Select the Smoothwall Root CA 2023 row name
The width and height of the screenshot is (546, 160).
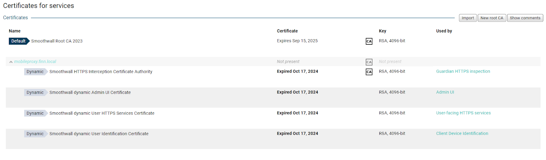57,41
